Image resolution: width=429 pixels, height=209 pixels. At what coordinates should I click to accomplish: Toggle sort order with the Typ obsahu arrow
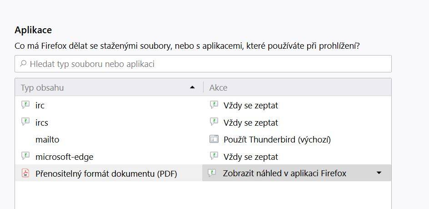click(192, 87)
